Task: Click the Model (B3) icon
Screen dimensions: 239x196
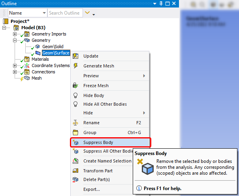Action: point(16,28)
